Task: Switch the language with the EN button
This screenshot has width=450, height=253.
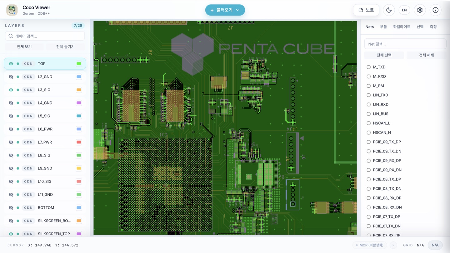Action: pyautogui.click(x=404, y=10)
